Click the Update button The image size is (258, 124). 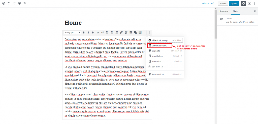pyautogui.click(x=234, y=4)
